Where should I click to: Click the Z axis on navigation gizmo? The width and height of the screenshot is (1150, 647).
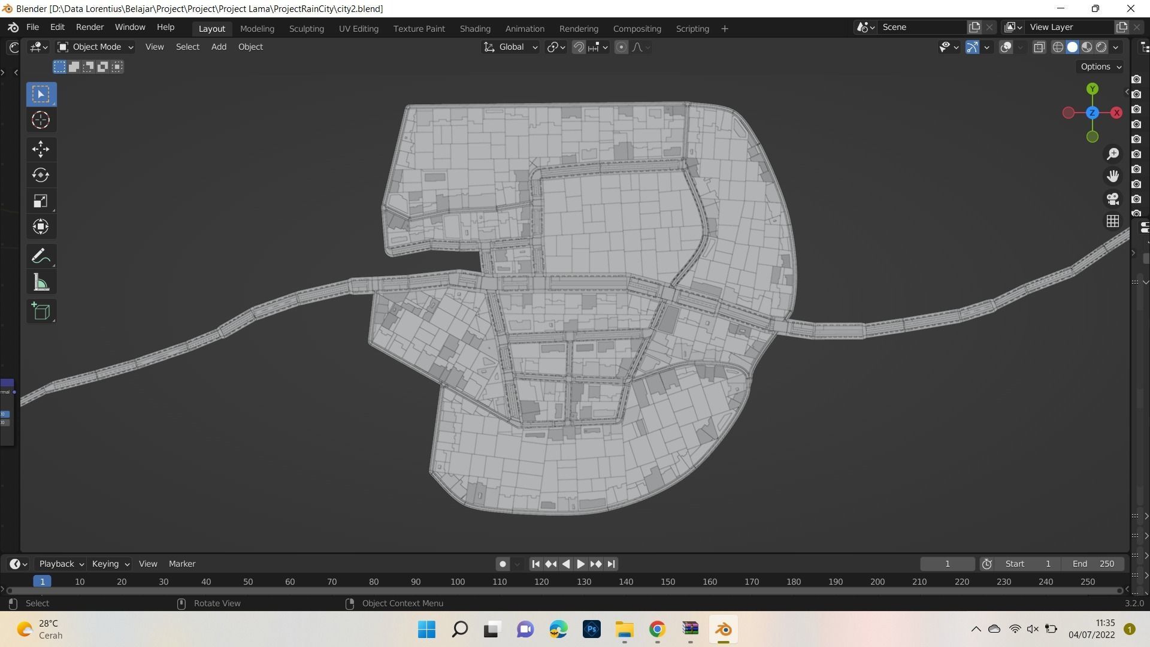point(1092,113)
